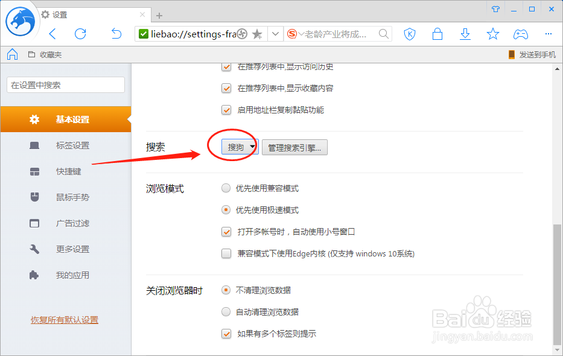This screenshot has height=356, width=563.
Task: Close the 设置 tab
Action: click(x=142, y=14)
